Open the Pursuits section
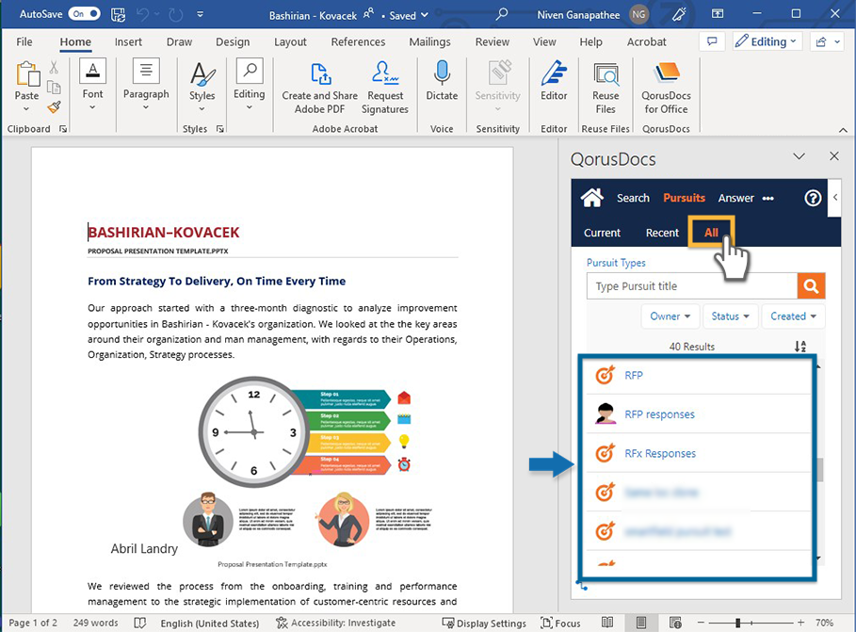The width and height of the screenshot is (856, 632). (684, 198)
